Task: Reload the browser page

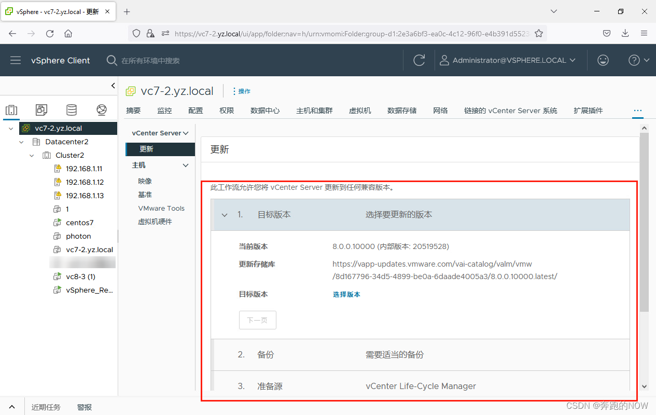Action: click(50, 33)
